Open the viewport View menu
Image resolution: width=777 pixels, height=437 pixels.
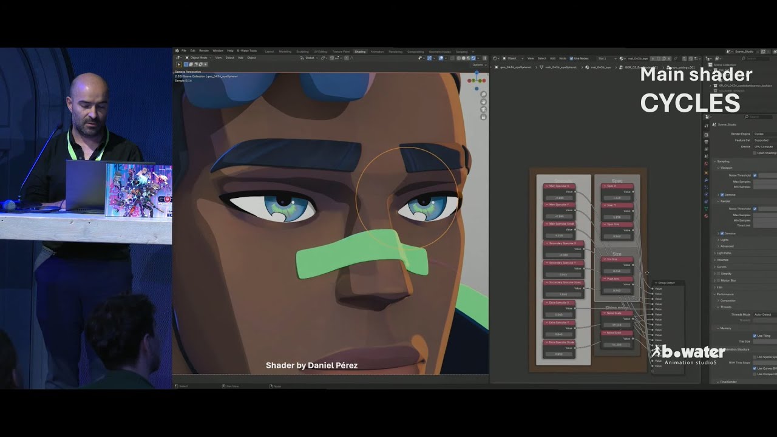(x=219, y=58)
